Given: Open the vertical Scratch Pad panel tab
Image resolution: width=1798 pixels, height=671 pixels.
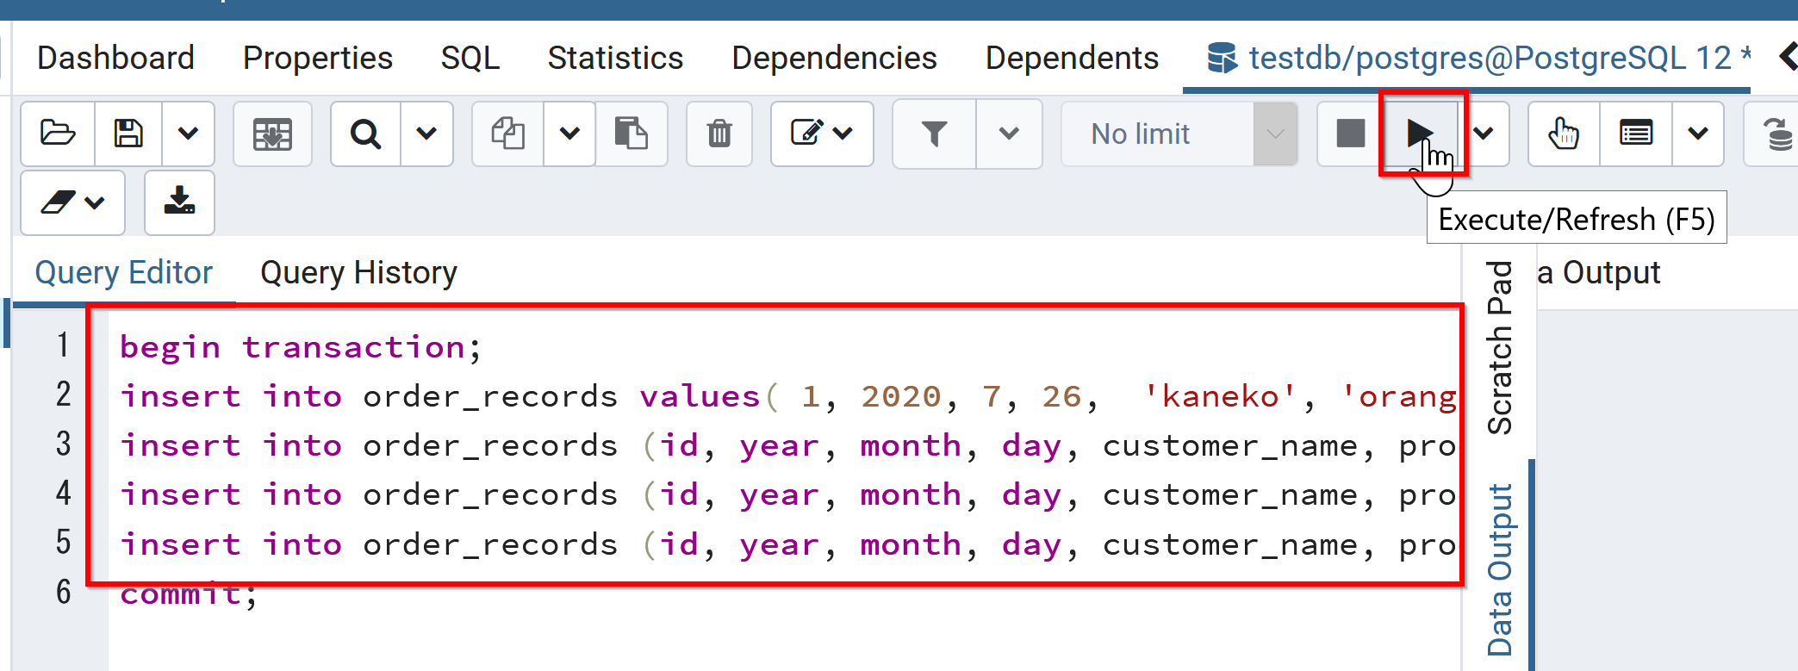Looking at the screenshot, I should pos(1500,347).
